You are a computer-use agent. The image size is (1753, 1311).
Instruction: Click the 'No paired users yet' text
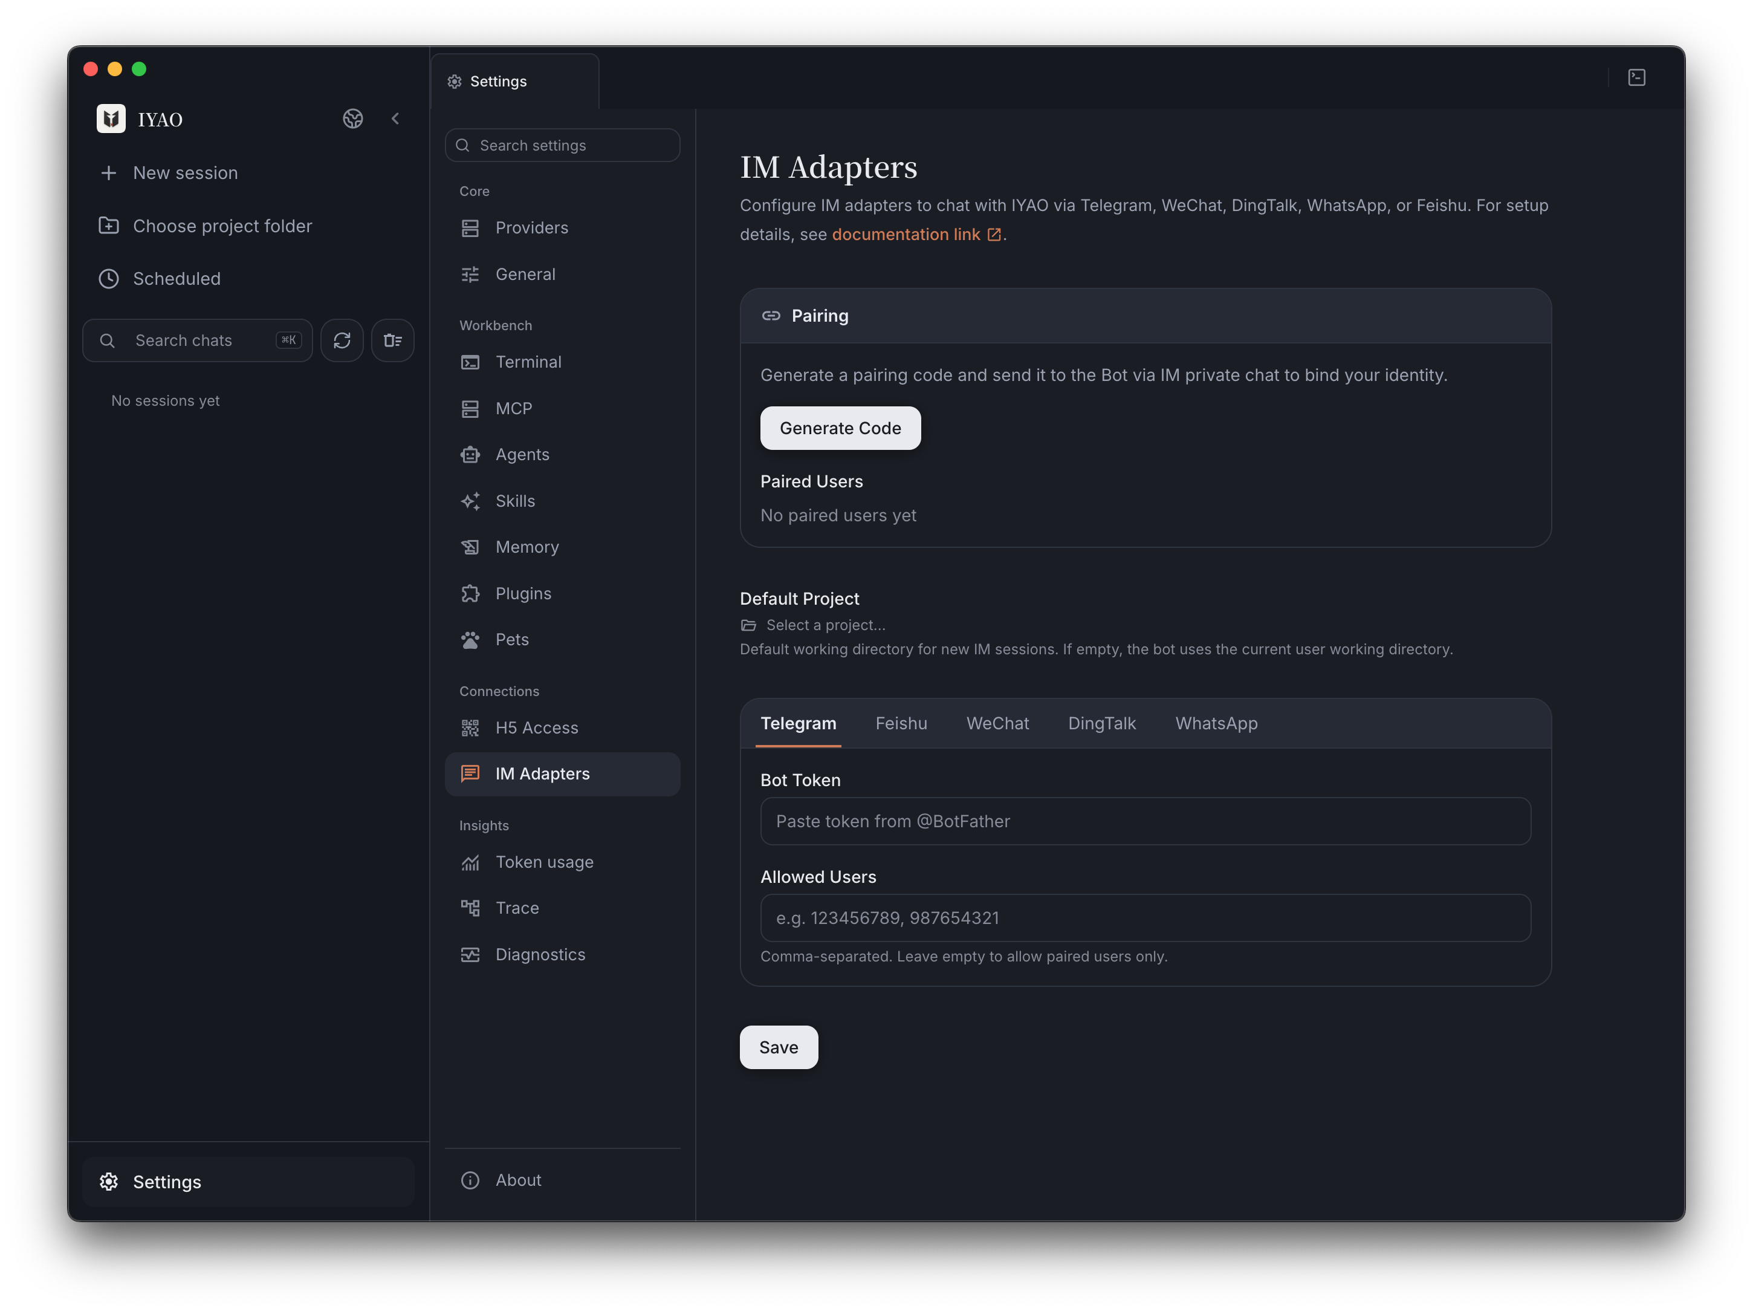(x=838, y=516)
